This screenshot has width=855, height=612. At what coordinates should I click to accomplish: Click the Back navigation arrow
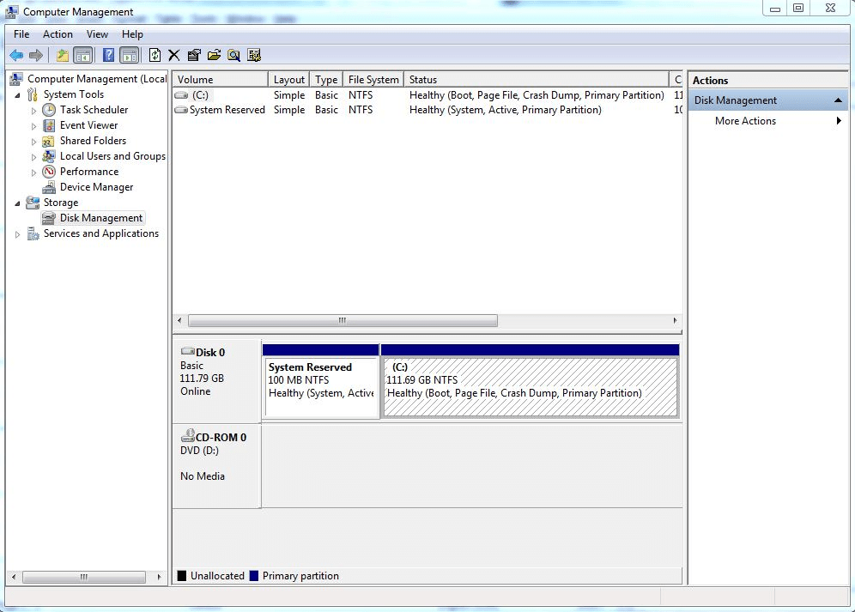pyautogui.click(x=15, y=54)
